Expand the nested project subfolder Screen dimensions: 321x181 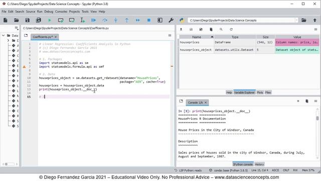click(8, 41)
